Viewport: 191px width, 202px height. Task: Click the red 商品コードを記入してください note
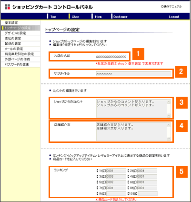coord(117,200)
